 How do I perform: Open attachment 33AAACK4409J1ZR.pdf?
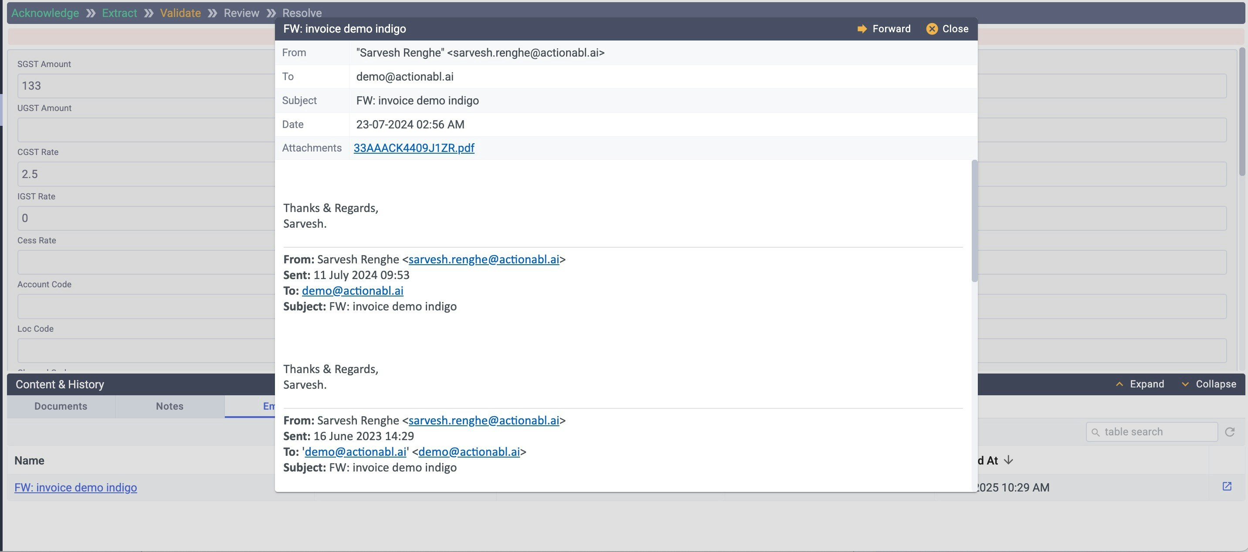click(x=414, y=148)
